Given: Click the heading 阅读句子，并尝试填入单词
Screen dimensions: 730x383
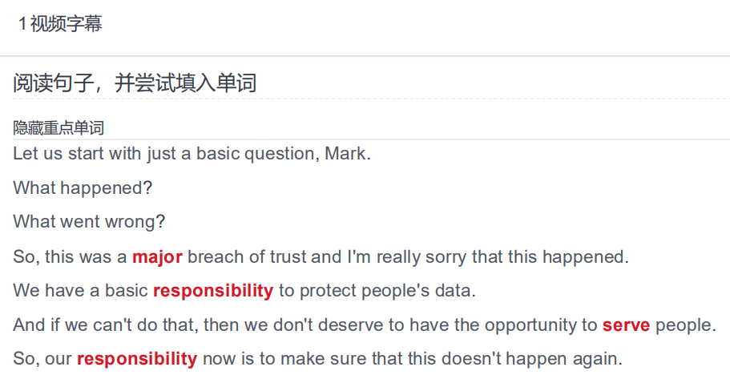Looking at the screenshot, I should 135,83.
